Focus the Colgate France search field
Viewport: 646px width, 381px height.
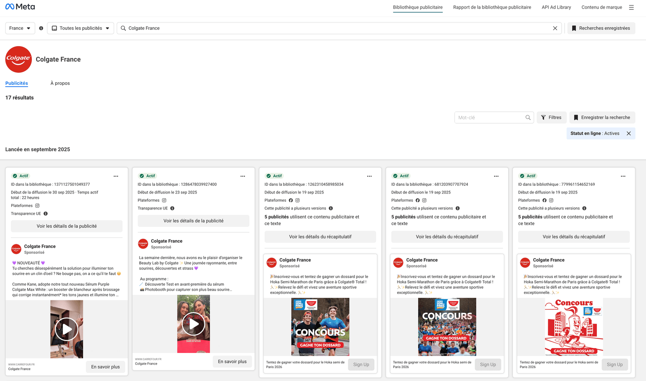pos(339,28)
